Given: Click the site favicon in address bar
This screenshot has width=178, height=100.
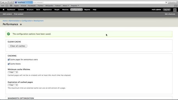Looking at the screenshot, I should tap(16, 2).
